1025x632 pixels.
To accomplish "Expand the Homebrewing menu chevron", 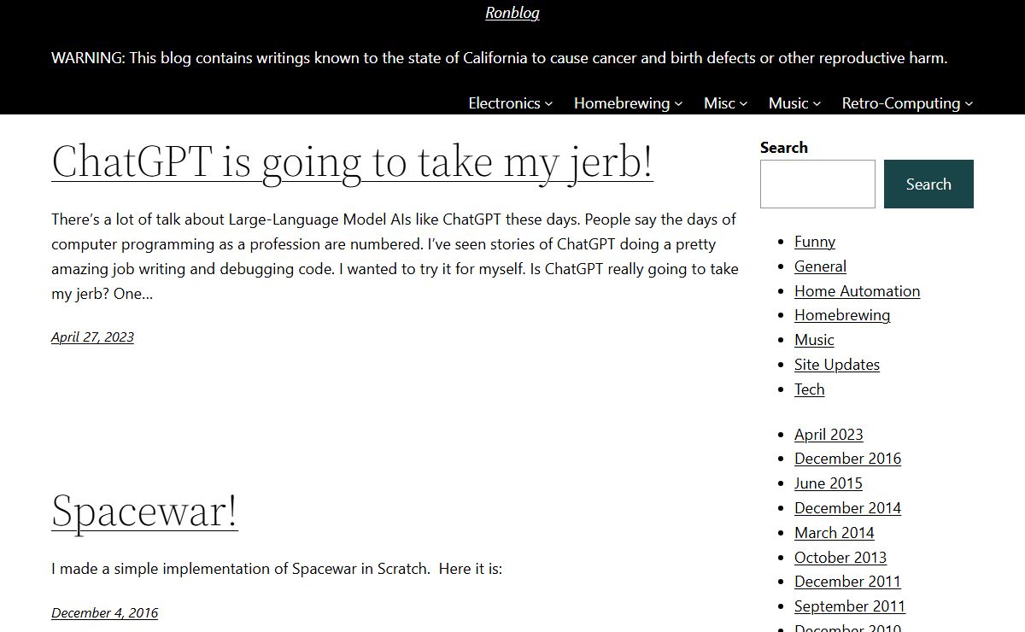I will coord(678,103).
